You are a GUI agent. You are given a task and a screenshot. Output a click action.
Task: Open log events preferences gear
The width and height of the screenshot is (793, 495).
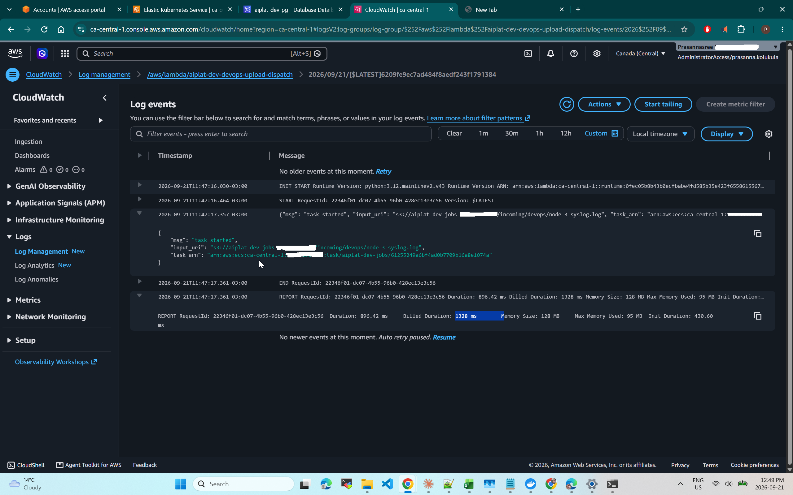click(x=769, y=134)
